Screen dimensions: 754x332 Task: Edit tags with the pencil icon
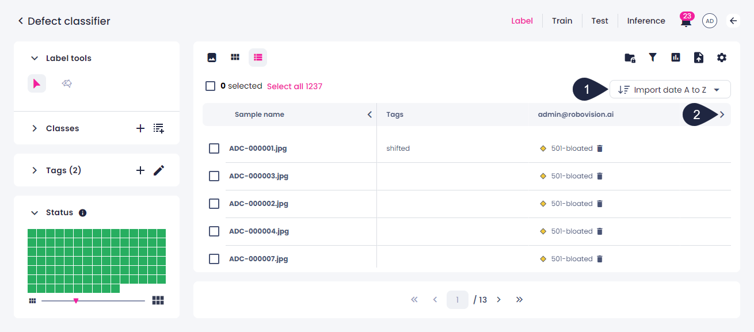click(159, 170)
